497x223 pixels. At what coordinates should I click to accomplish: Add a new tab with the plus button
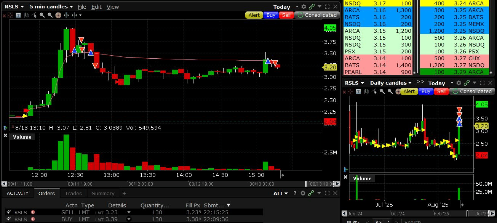coord(124,193)
